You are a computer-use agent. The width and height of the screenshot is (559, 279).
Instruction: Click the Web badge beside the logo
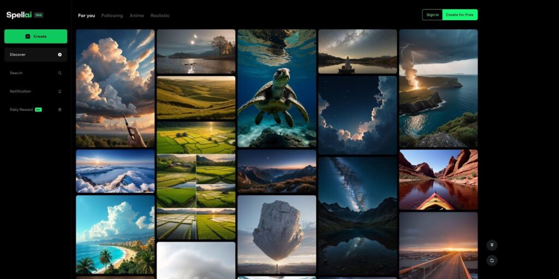[39, 15]
